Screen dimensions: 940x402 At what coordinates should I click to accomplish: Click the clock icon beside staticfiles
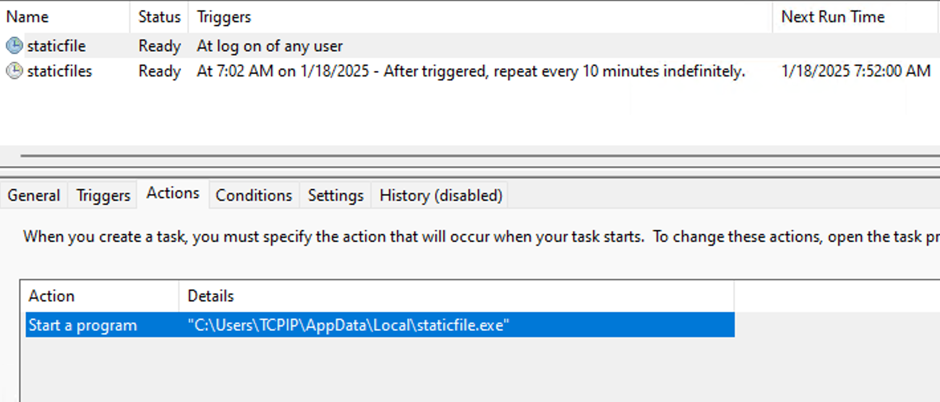point(14,71)
